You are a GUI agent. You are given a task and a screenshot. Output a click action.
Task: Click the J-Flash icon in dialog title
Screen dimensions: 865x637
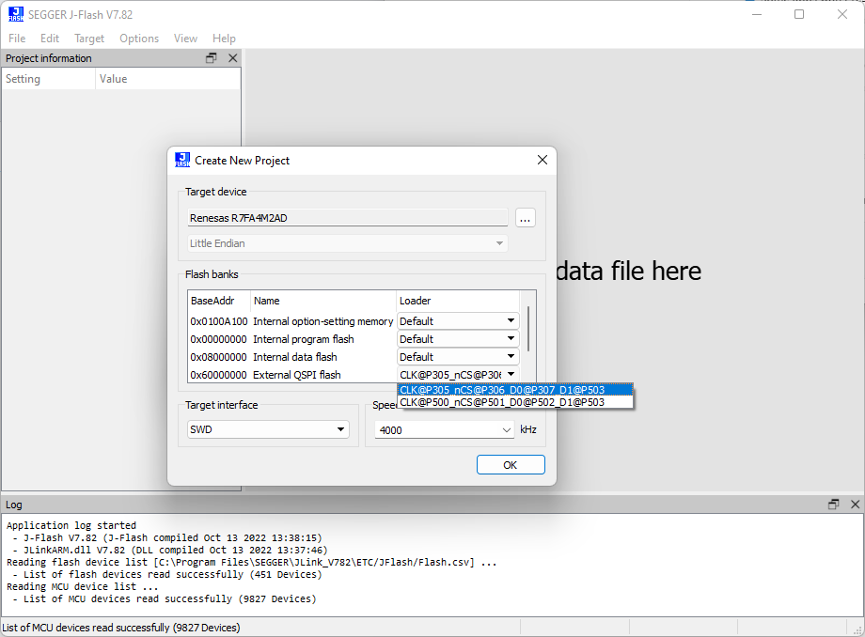[182, 161]
